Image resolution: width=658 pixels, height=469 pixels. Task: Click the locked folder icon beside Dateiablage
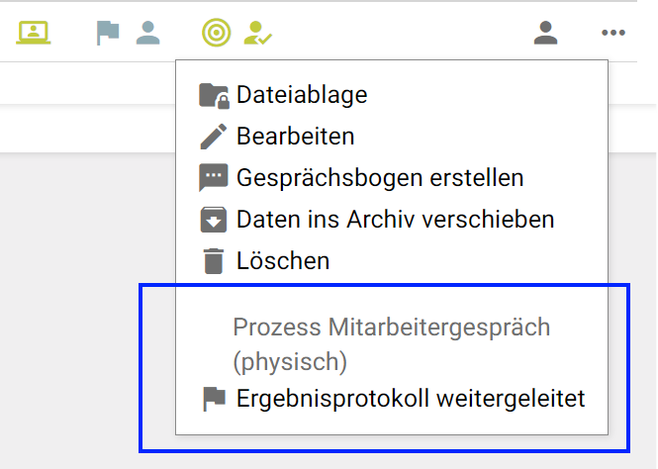coord(214,95)
